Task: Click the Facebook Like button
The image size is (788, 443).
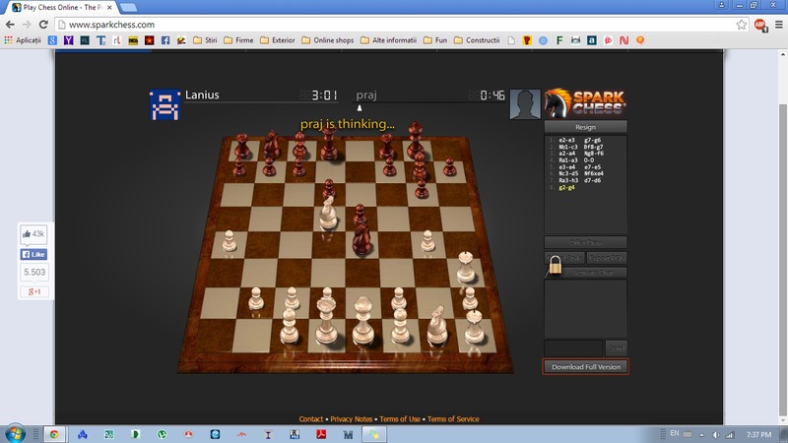Action: pos(34,254)
